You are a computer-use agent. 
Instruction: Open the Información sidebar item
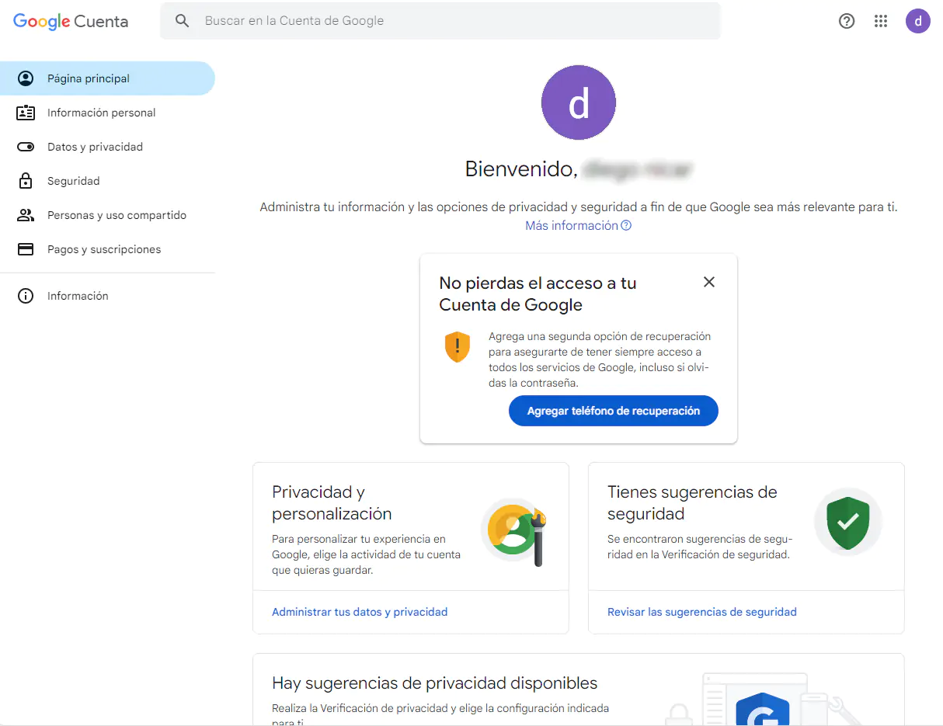pos(78,296)
